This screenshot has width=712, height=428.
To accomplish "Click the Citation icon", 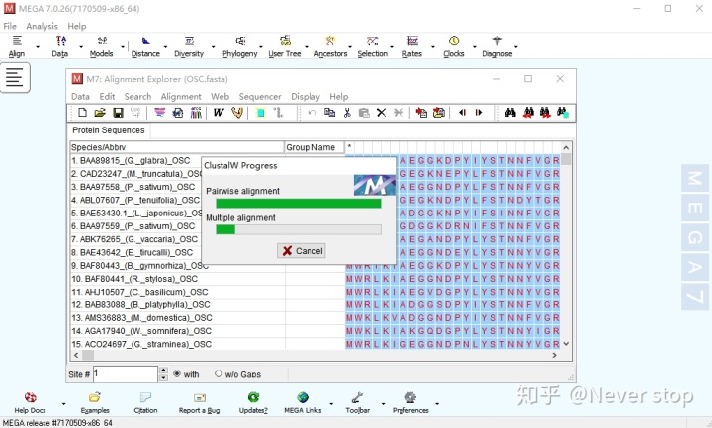I will pos(145,402).
